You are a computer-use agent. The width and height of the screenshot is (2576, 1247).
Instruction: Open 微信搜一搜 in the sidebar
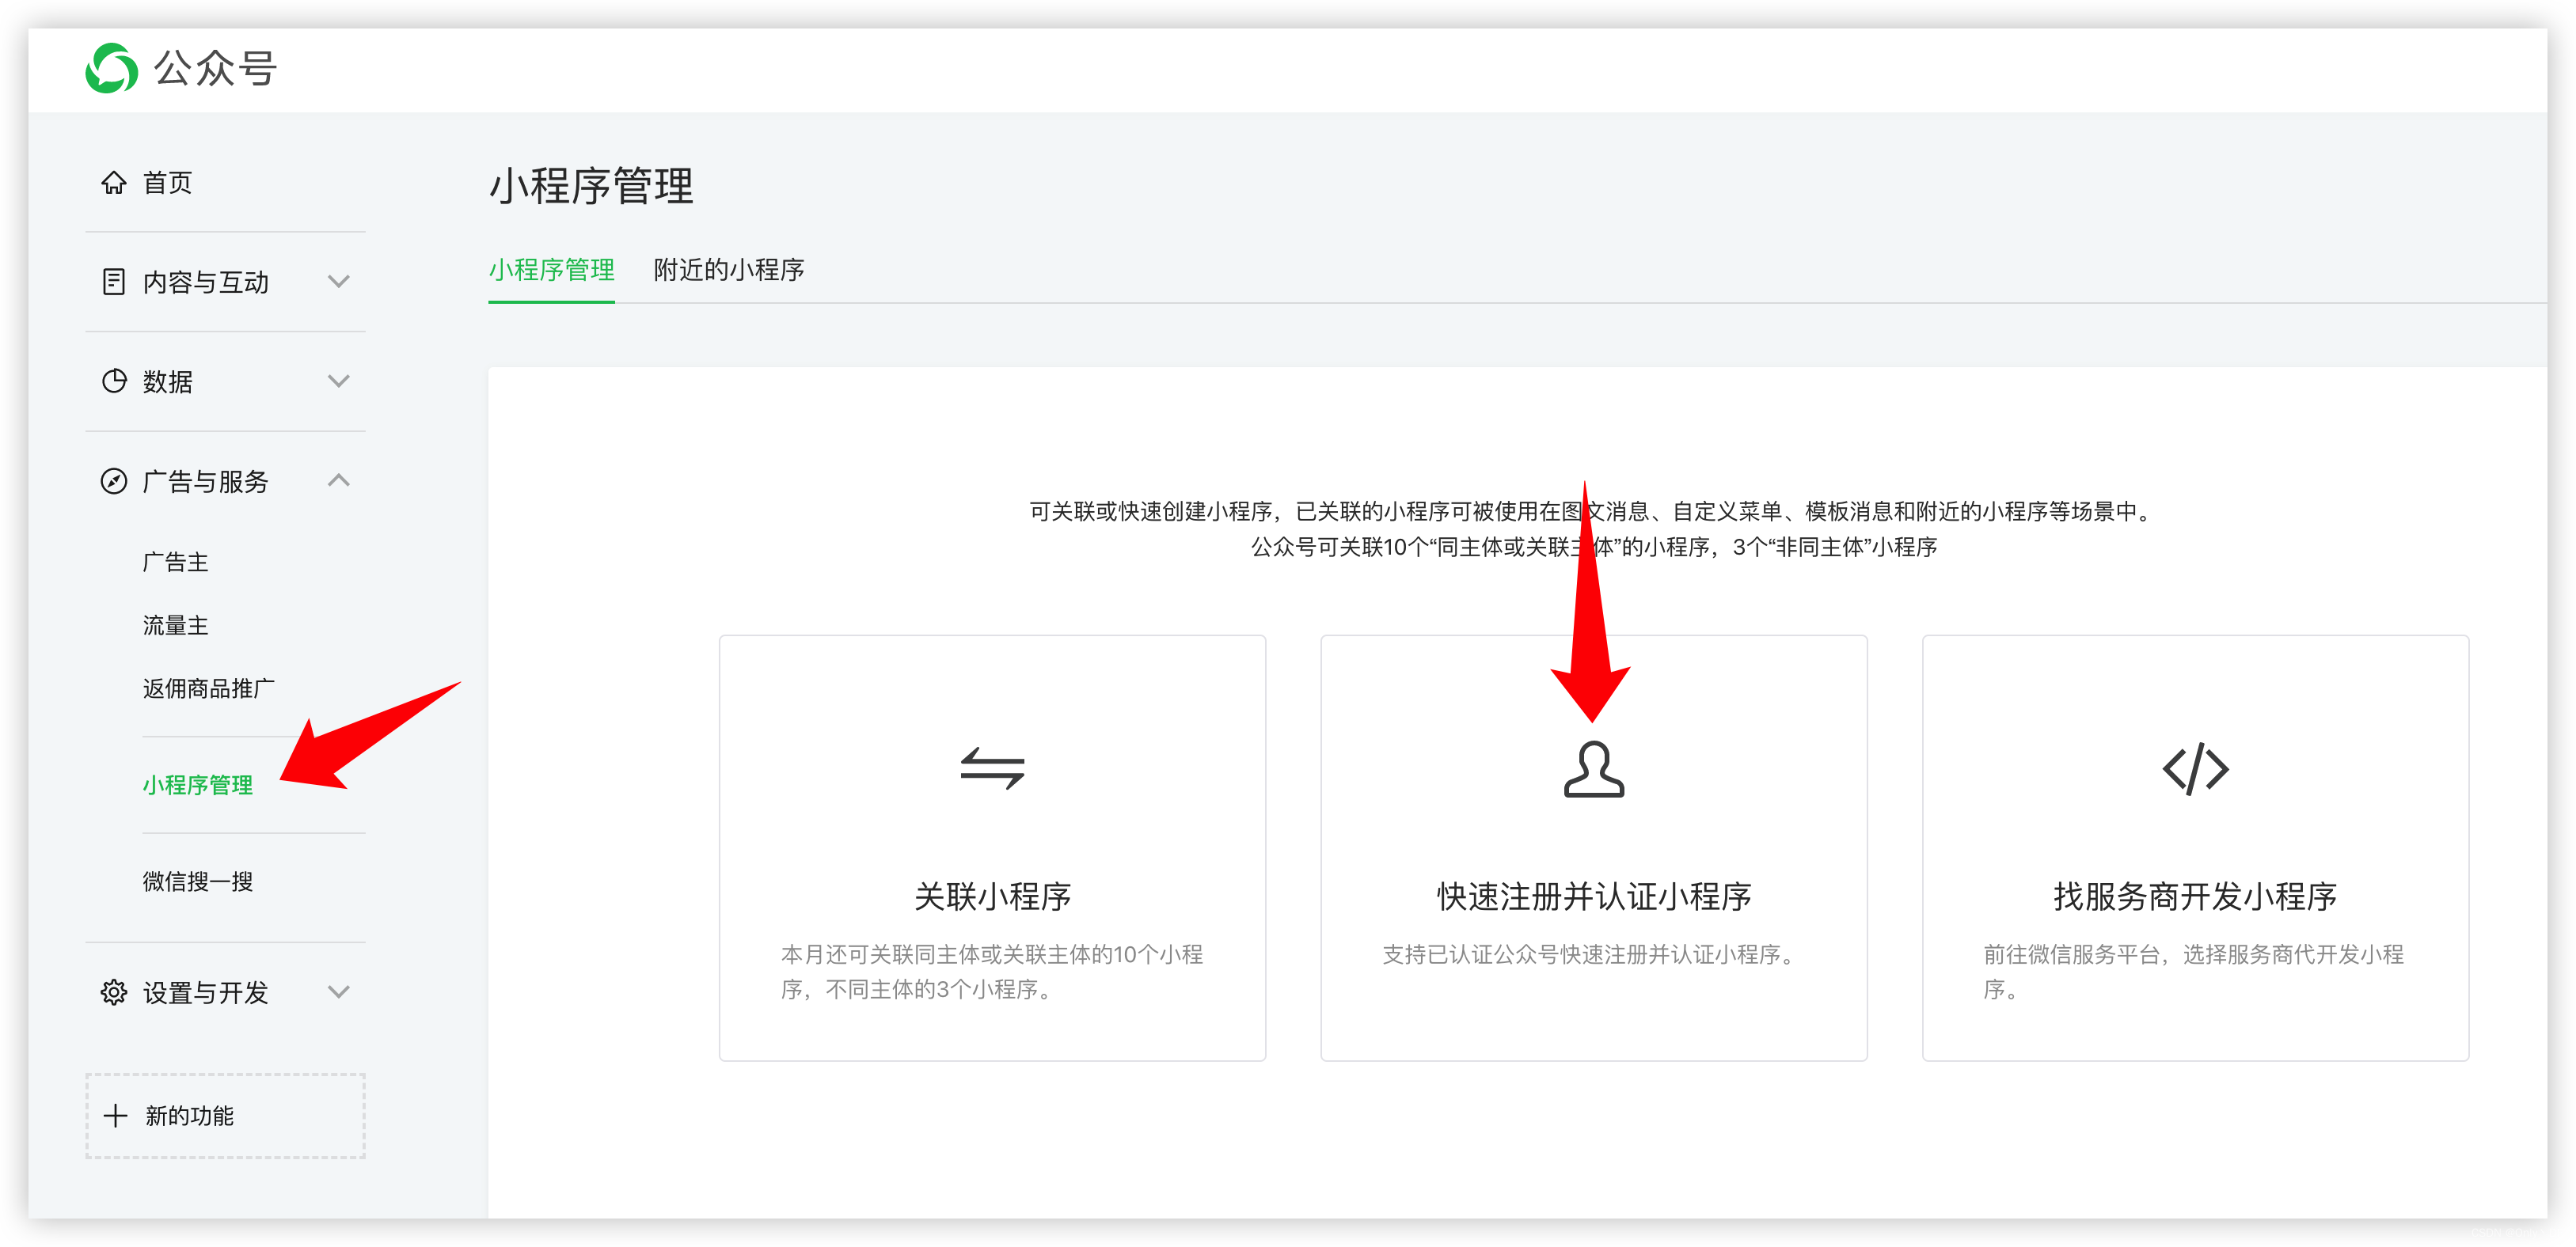197,881
